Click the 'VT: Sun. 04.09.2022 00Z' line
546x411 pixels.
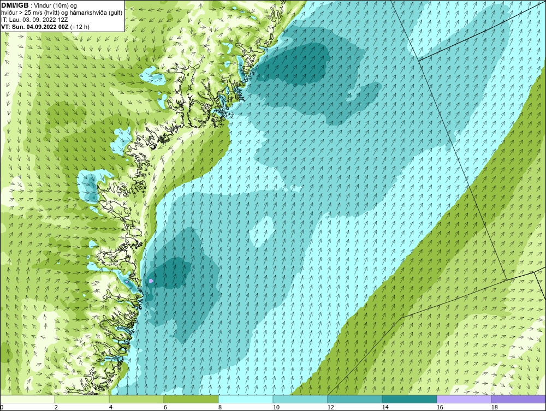coord(45,27)
